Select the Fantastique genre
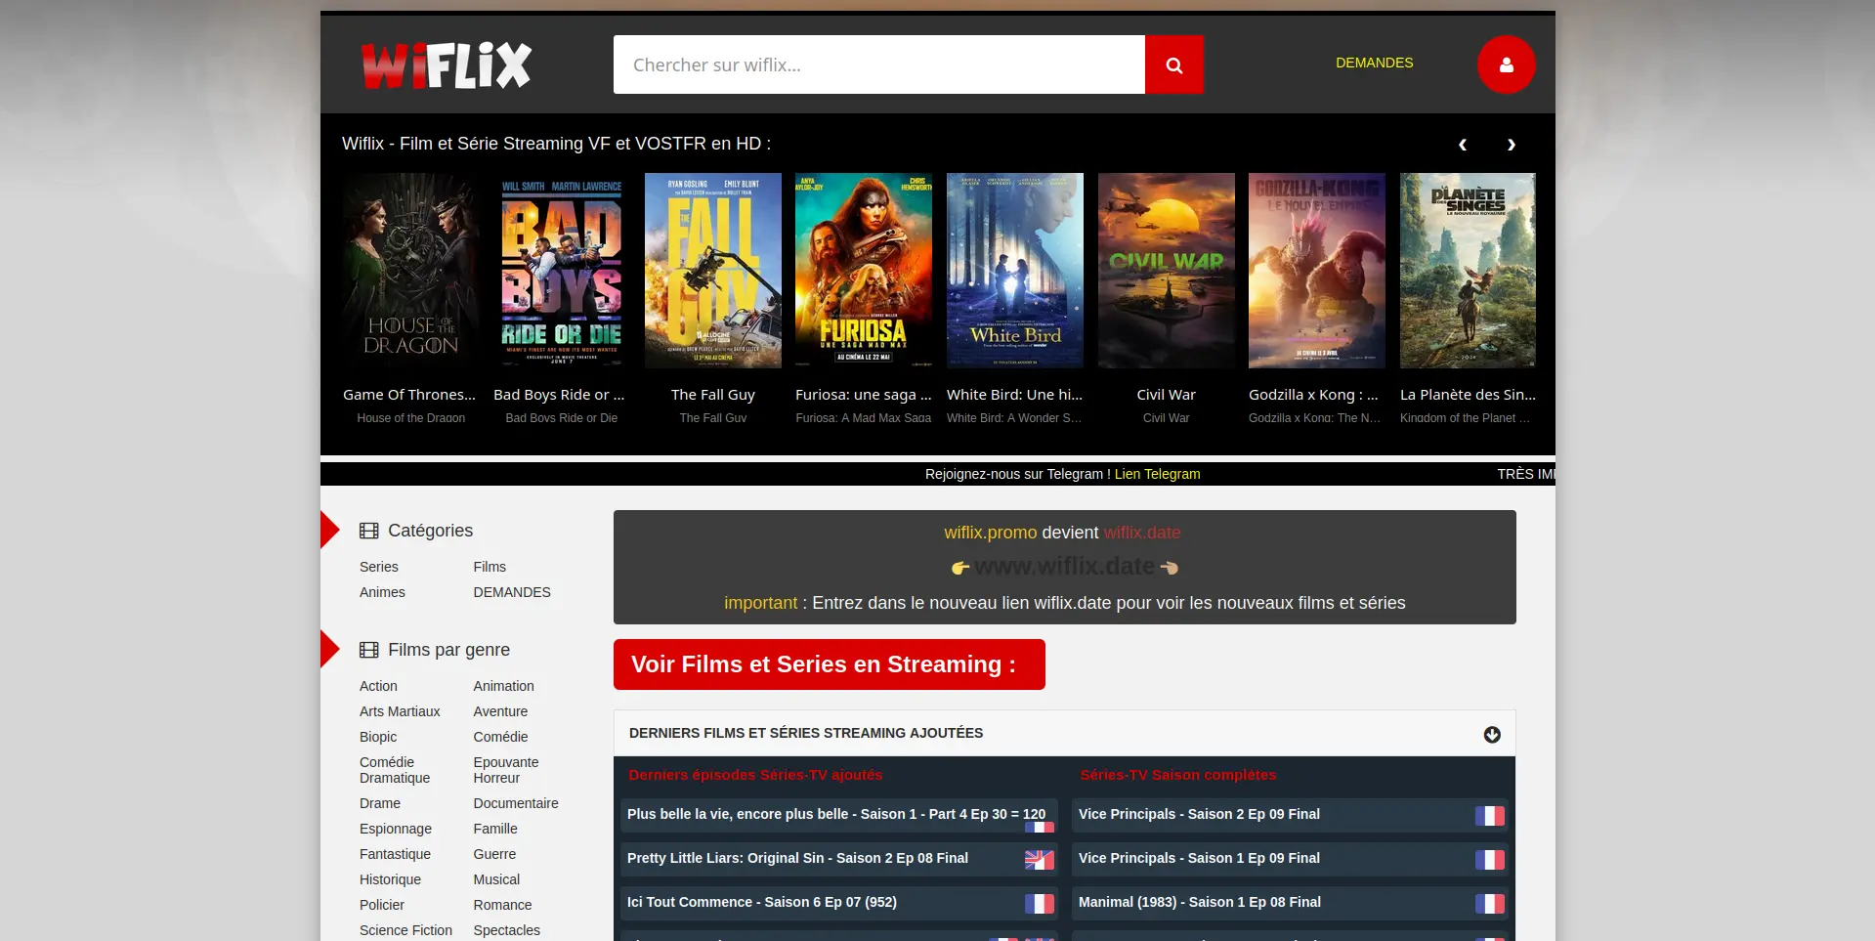Image resolution: width=1875 pixels, height=941 pixels. point(395,854)
